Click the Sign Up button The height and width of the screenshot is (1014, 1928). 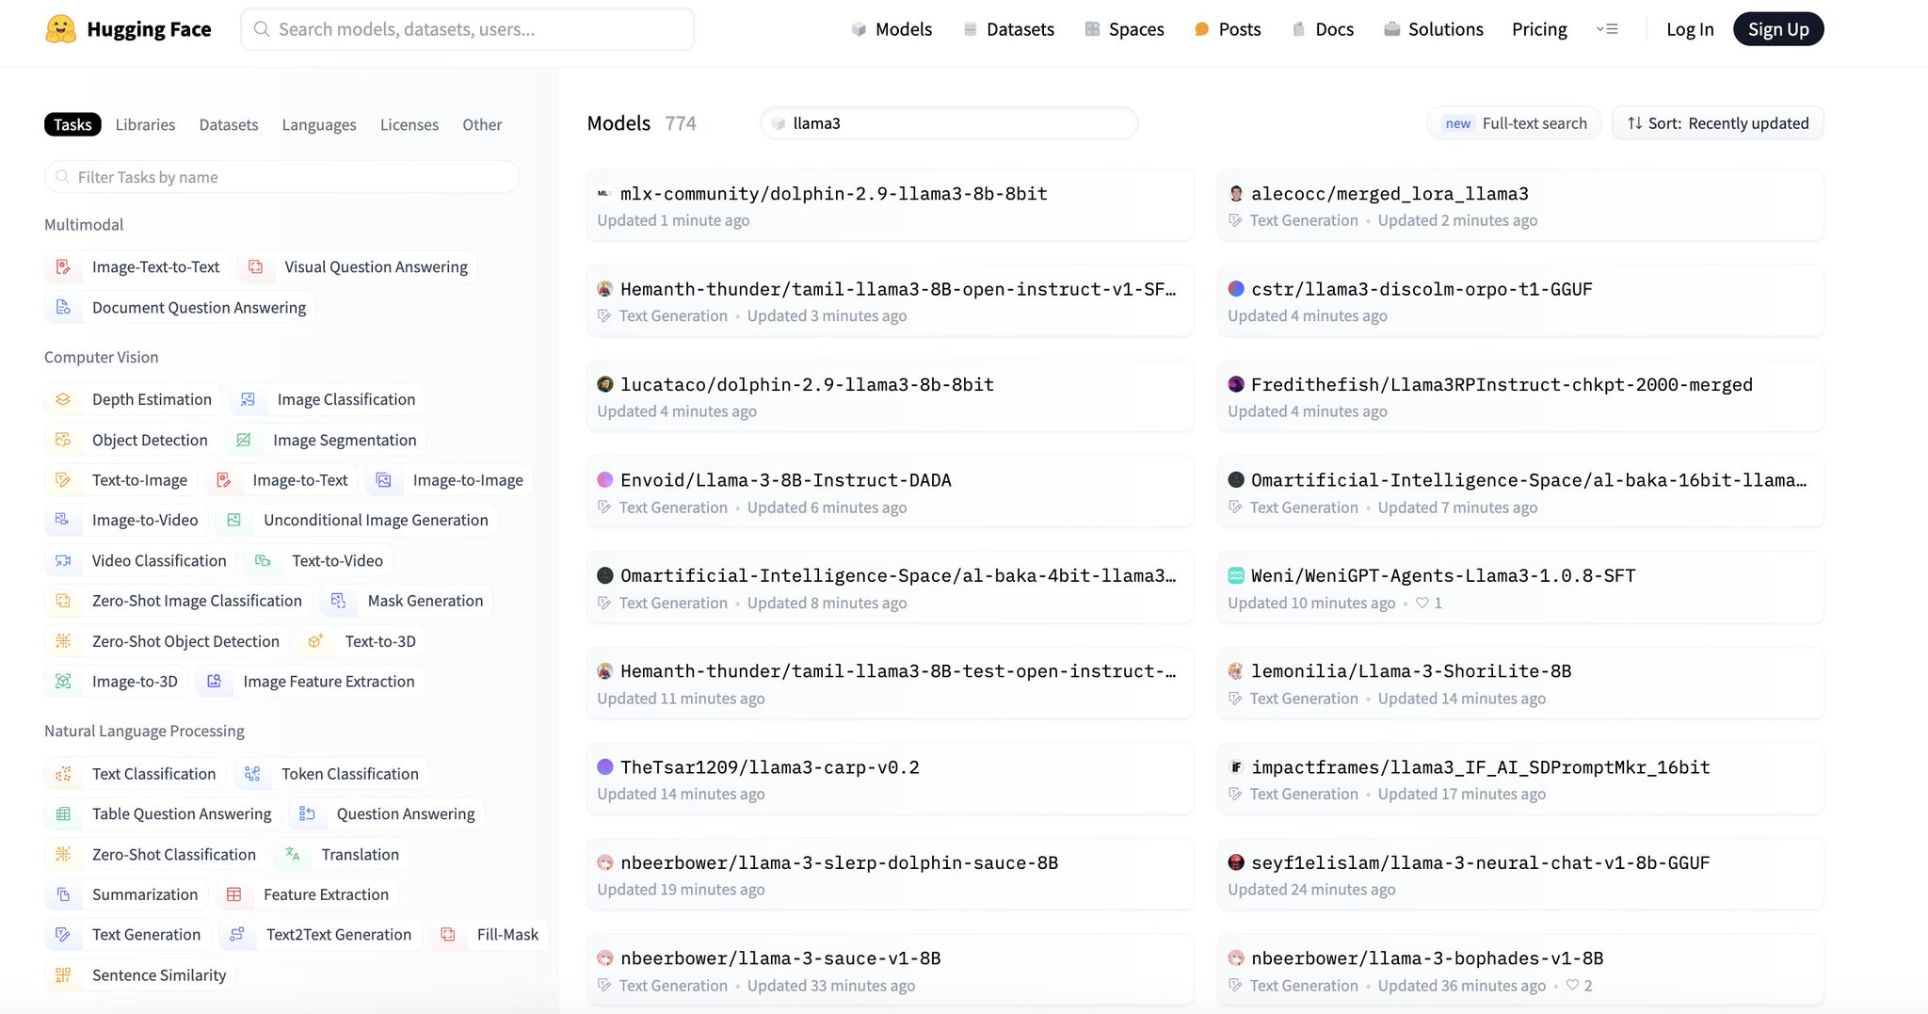coord(1778,29)
